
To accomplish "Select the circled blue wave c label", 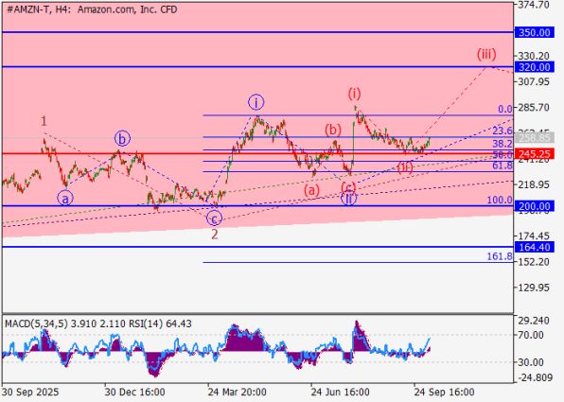I will click(x=215, y=218).
